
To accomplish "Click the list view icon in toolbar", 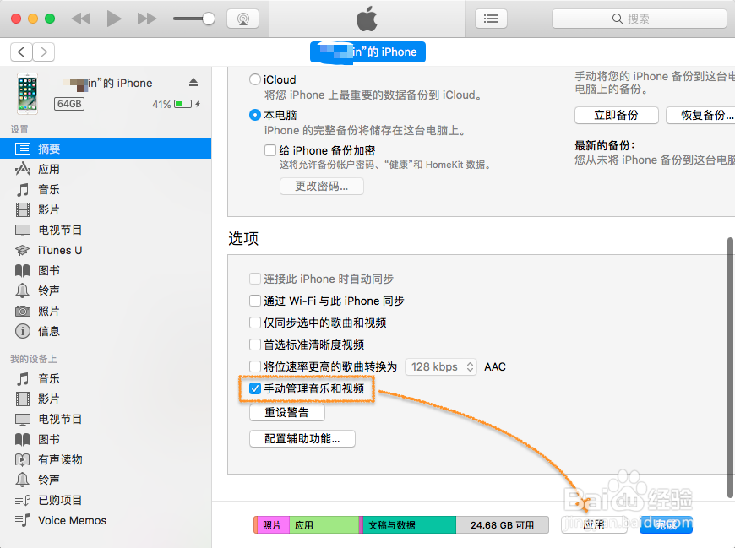I will [x=491, y=18].
